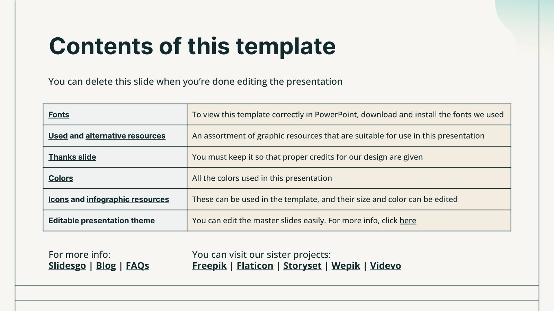
Task: Open the 'alternative resources' link
Action: (x=125, y=136)
